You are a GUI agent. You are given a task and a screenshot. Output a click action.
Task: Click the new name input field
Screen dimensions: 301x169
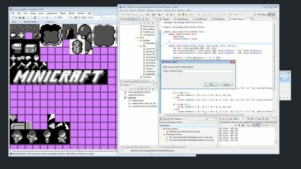(x=198, y=71)
